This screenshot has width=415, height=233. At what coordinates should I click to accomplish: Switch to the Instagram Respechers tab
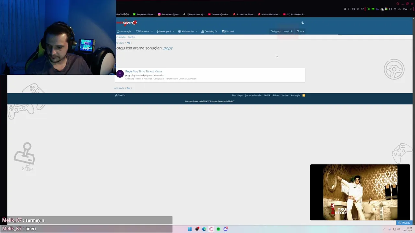point(169,14)
